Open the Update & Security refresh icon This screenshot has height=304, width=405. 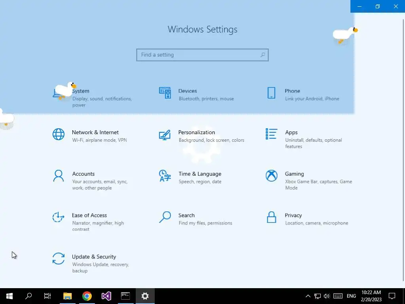coord(59,258)
